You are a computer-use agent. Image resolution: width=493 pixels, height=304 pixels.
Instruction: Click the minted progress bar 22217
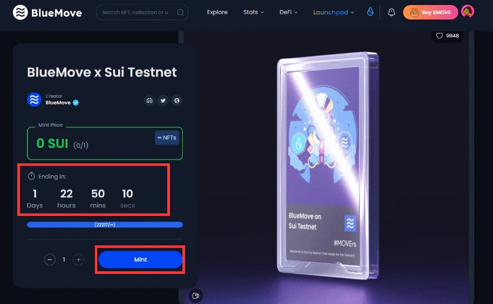(105, 225)
